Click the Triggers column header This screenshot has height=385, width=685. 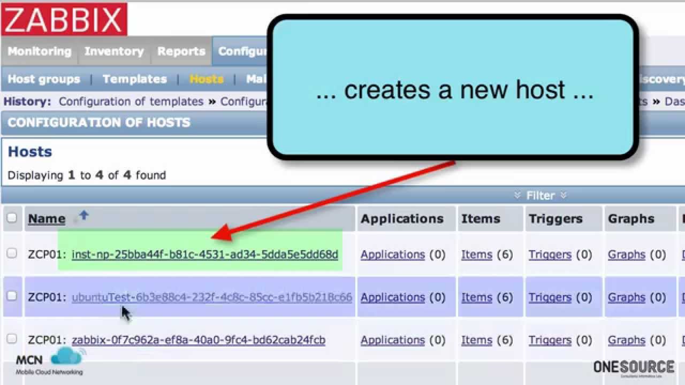pyautogui.click(x=555, y=219)
